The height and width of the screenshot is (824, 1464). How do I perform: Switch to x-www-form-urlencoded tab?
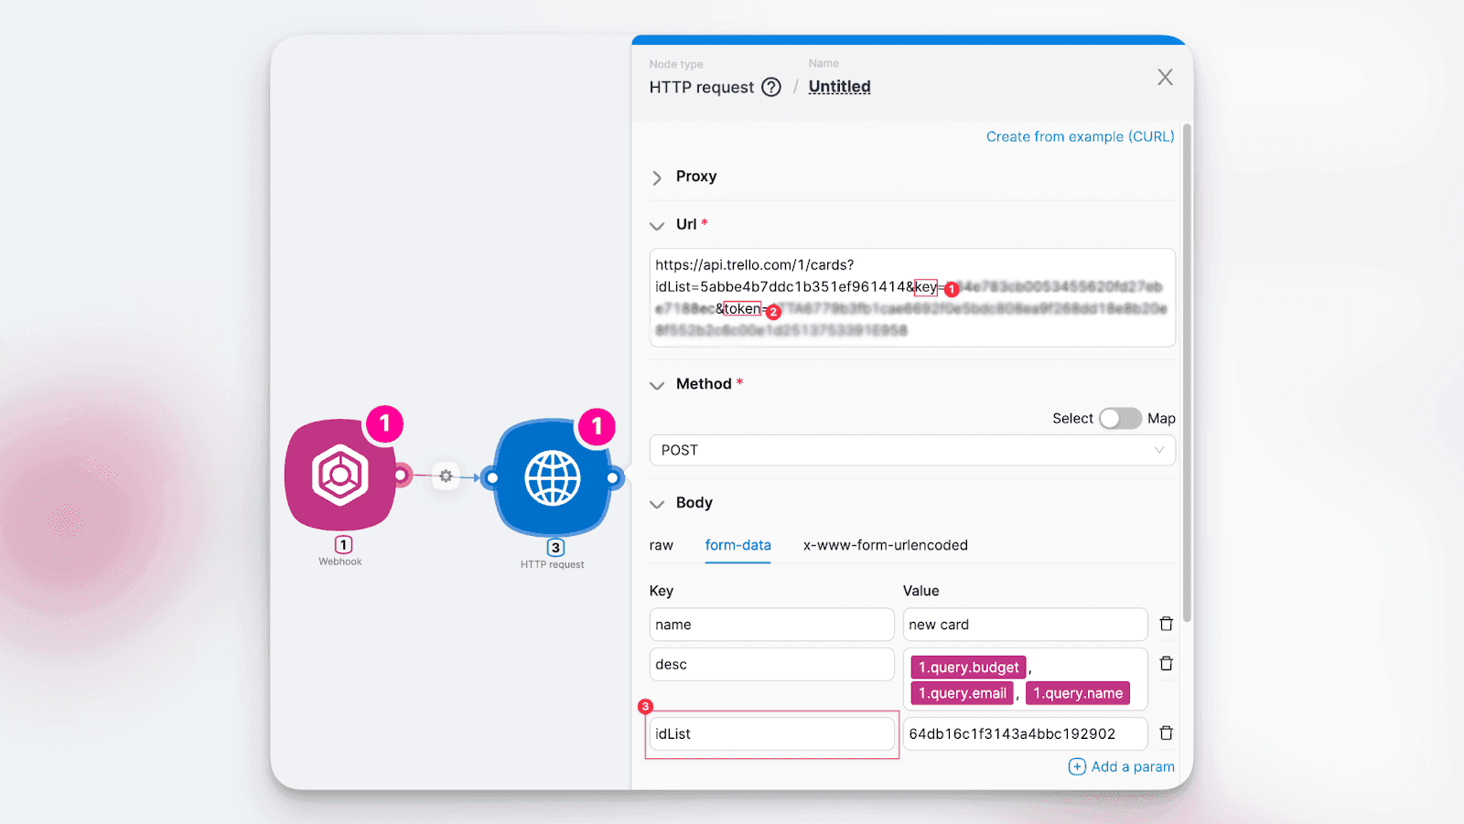pyautogui.click(x=885, y=545)
